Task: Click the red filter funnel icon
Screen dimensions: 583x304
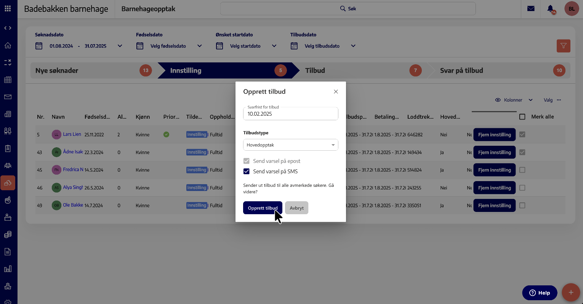Action: click(x=563, y=46)
